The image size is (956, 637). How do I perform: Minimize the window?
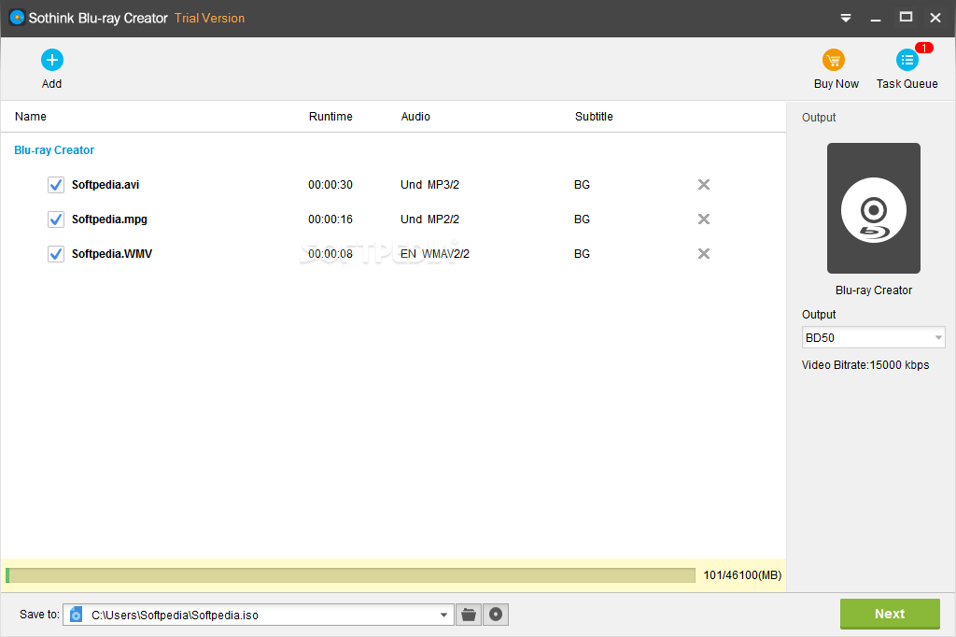point(876,20)
